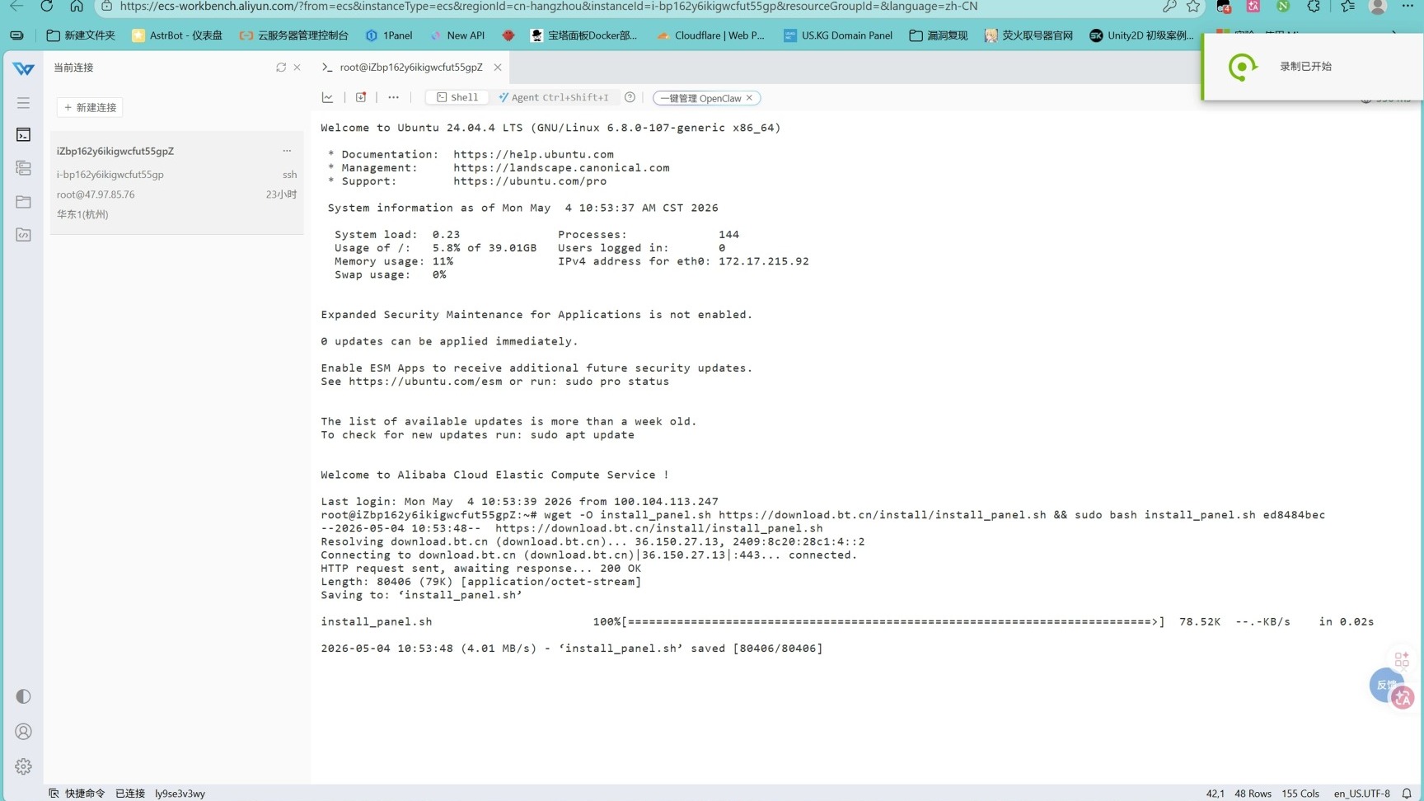
Task: Click the en_US.UTF-8 encoding selector
Action: pyautogui.click(x=1361, y=794)
